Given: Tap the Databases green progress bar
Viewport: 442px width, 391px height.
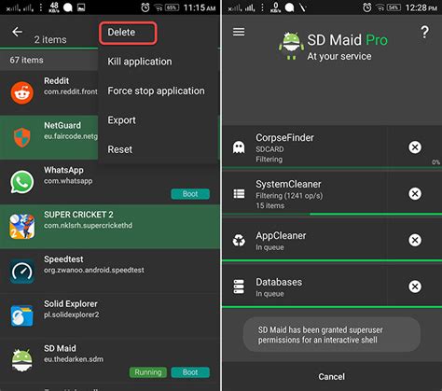Looking at the screenshot, I should pyautogui.click(x=332, y=307).
